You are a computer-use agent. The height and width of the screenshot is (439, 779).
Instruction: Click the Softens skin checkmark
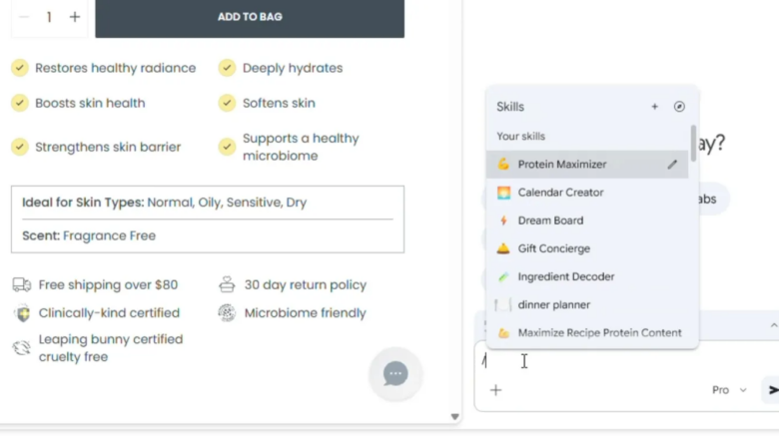[227, 103]
